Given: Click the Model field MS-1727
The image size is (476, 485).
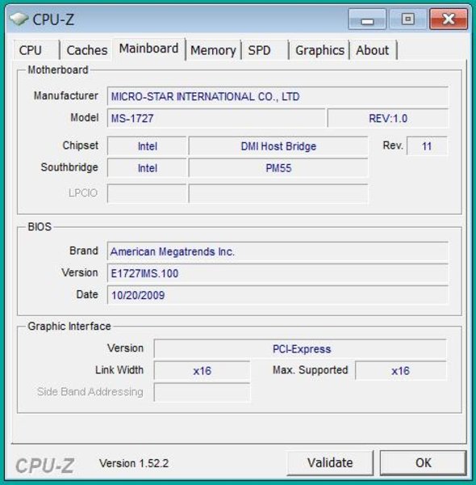Looking at the screenshot, I should pyautogui.click(x=216, y=118).
